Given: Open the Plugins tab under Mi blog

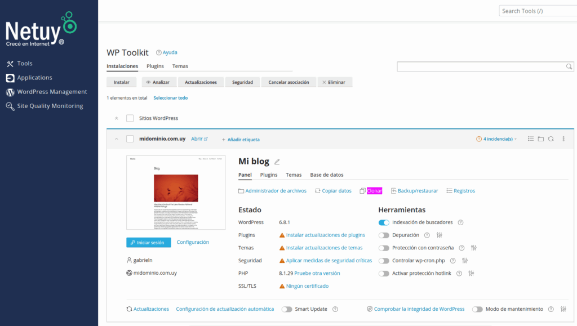Looking at the screenshot, I should click(x=269, y=175).
